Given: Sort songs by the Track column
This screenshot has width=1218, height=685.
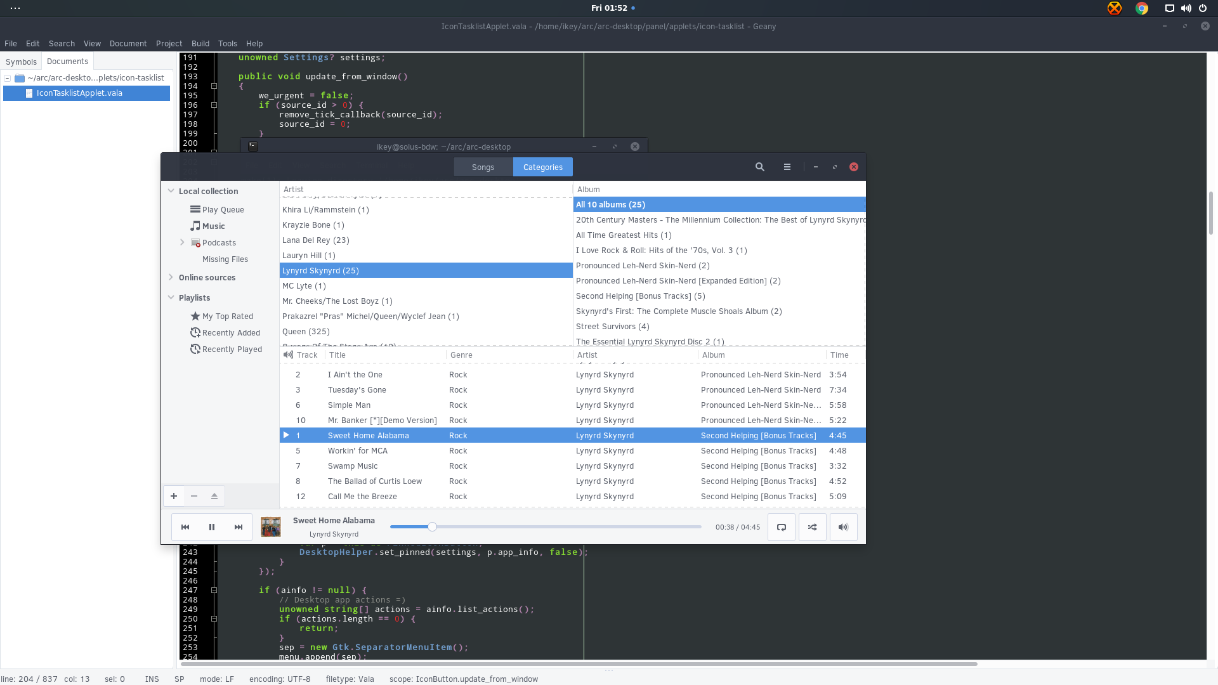Looking at the screenshot, I should 307,355.
